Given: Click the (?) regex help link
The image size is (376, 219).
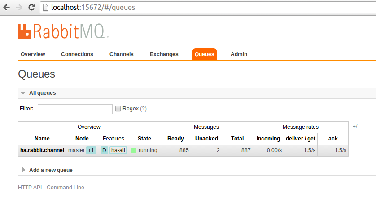Looking at the screenshot, I should tap(144, 109).
